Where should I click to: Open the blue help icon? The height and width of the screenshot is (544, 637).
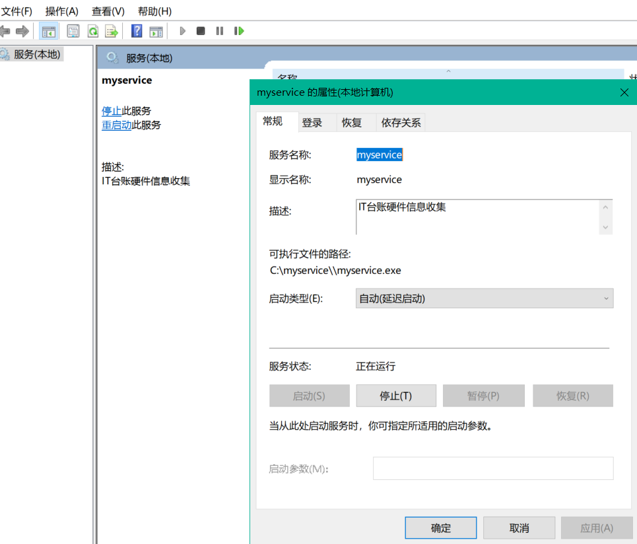(x=137, y=31)
